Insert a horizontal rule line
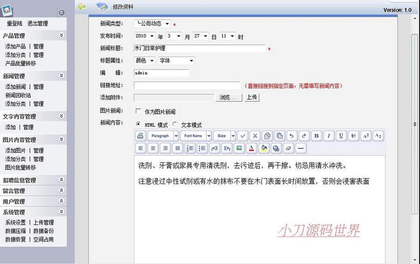 [301, 148]
